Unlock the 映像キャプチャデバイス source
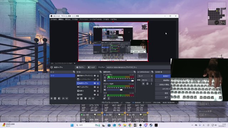The height and width of the screenshot is (128, 228). [x=98, y=76]
